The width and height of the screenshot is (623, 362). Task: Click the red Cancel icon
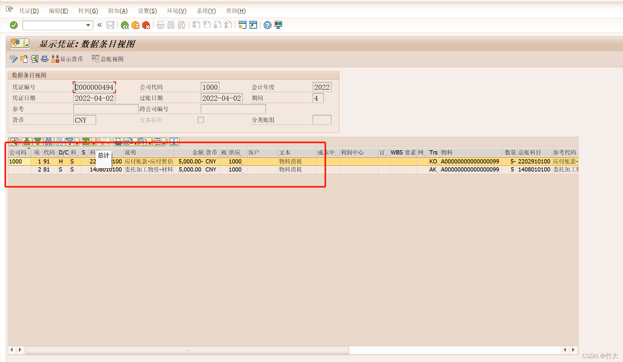pos(146,25)
